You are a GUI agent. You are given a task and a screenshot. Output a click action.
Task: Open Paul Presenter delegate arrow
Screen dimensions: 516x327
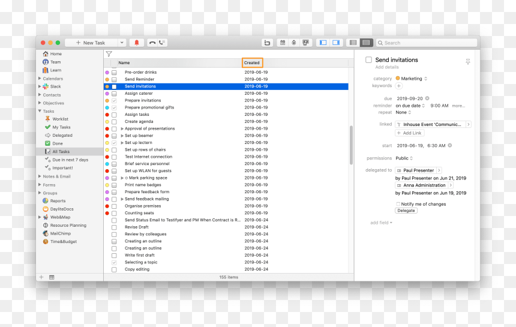click(x=439, y=170)
